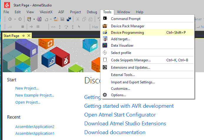Click Device Pack Manager box icon
This screenshot has width=204, height=140.
105,26
